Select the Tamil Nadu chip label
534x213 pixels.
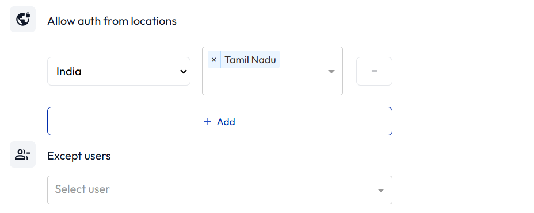250,60
